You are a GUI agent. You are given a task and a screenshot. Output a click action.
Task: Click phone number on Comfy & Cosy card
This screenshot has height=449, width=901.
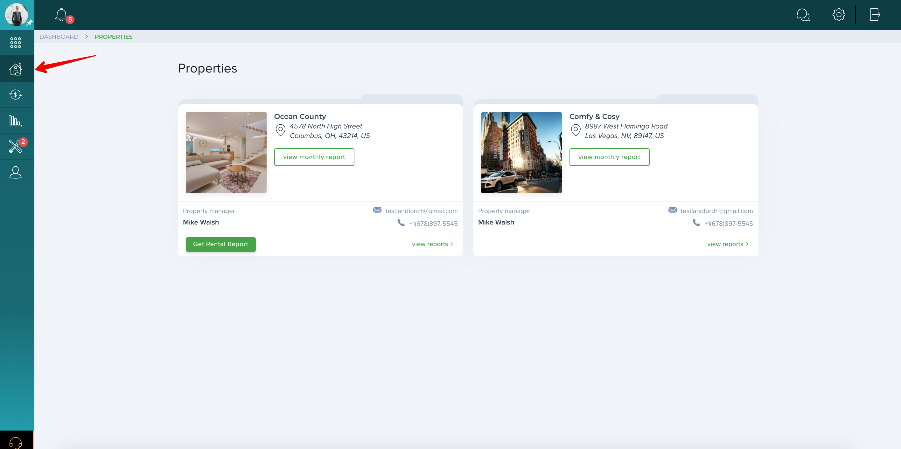(x=729, y=224)
